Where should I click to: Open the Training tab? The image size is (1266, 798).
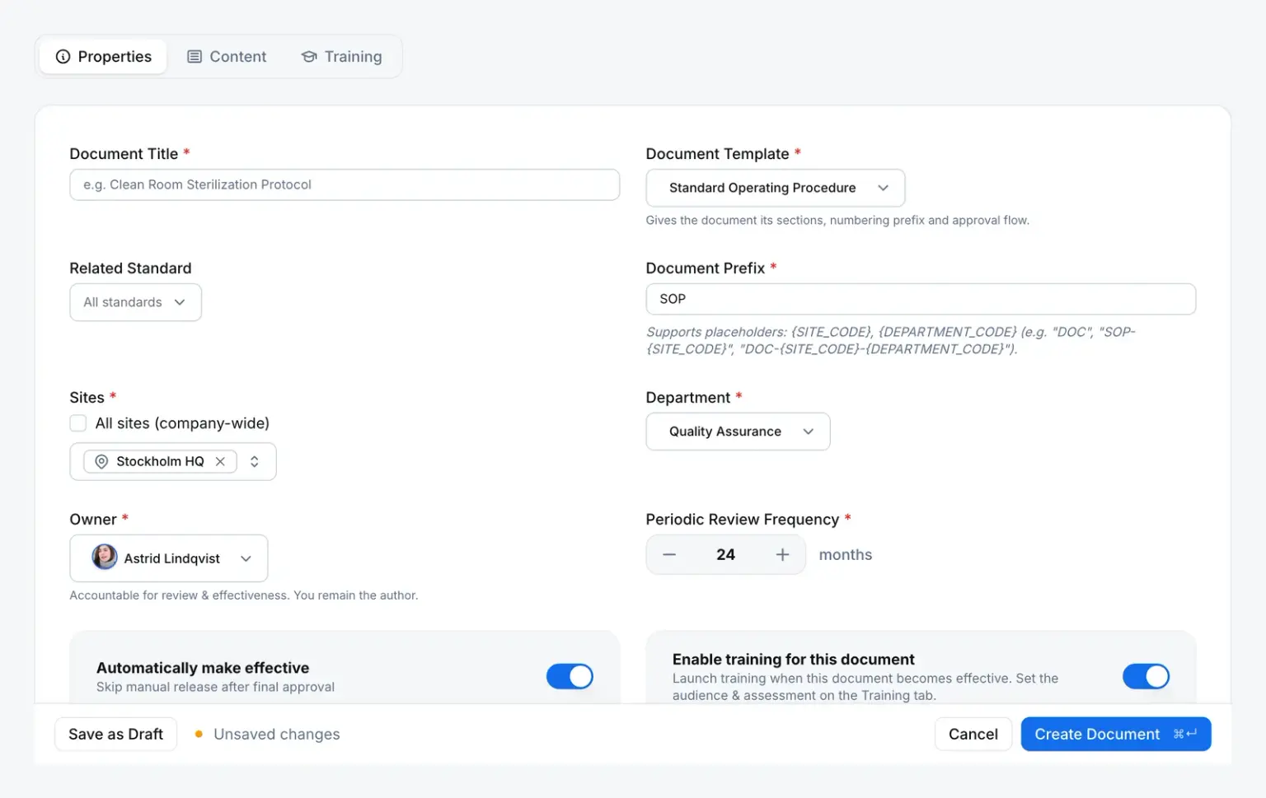[x=341, y=57]
